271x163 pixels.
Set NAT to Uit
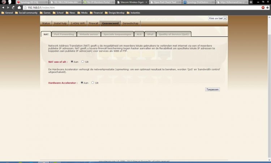click(x=83, y=62)
